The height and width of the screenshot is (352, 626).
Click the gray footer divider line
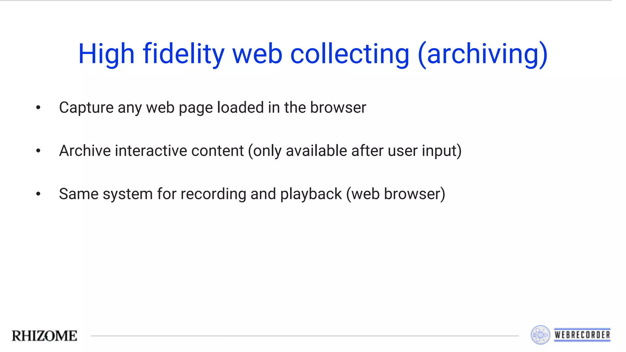[x=305, y=336]
